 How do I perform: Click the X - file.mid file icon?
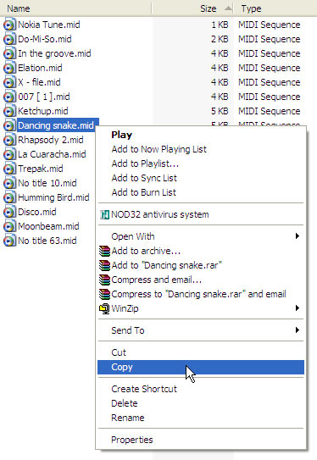(9, 82)
